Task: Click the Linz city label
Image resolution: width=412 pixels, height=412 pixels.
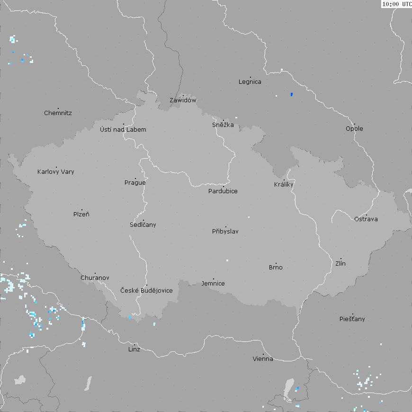Action: [x=134, y=349]
